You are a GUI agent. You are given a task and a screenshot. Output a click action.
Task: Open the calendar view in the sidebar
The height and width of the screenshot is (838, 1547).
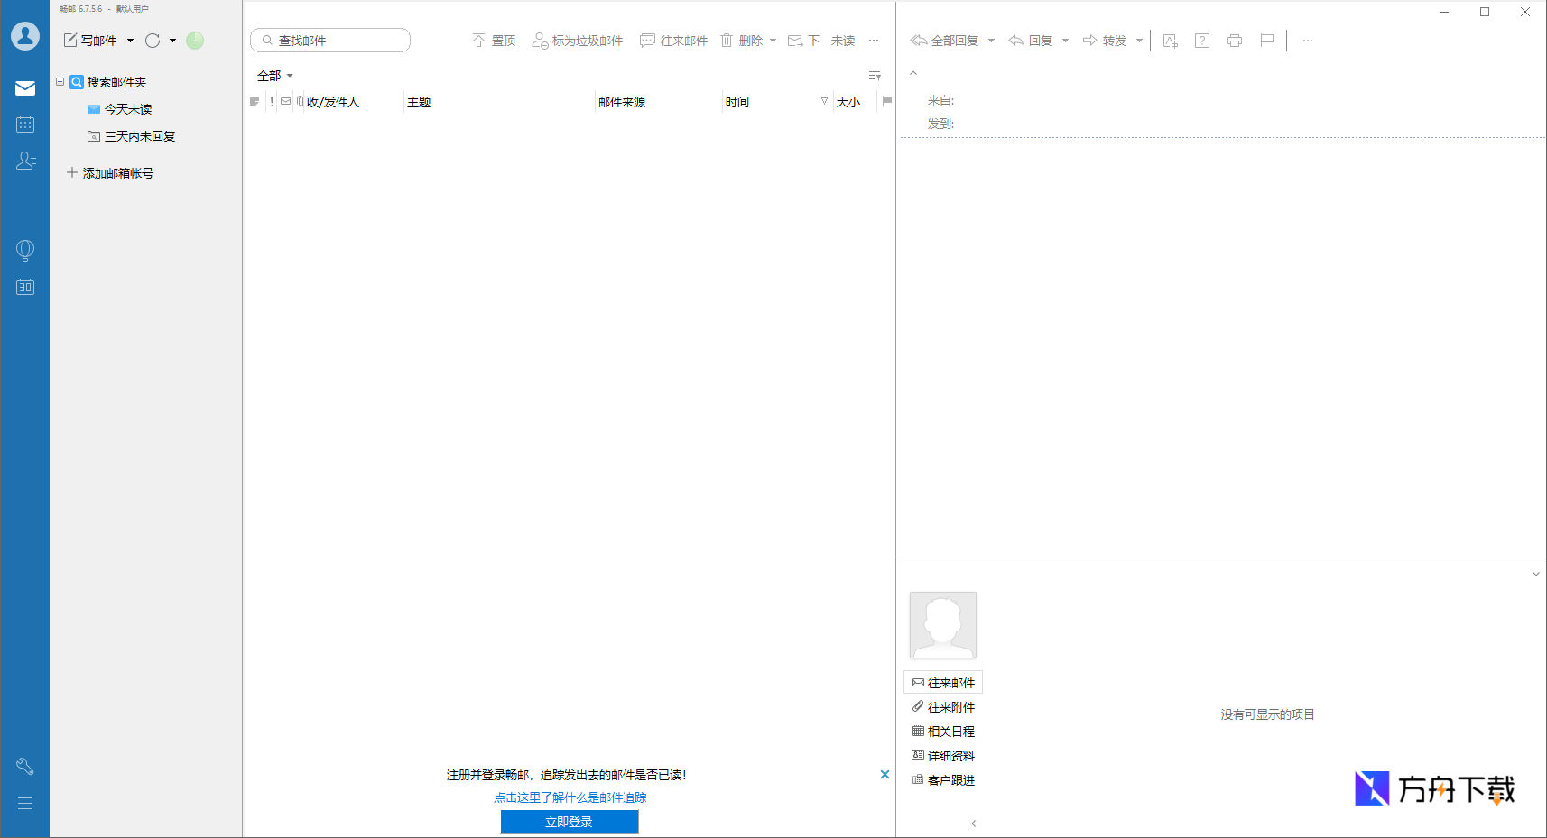pos(25,124)
